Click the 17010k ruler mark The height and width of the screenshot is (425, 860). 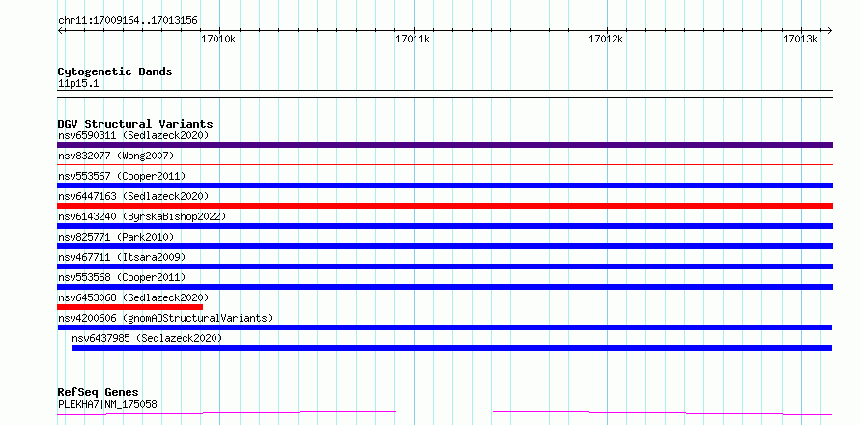point(218,39)
